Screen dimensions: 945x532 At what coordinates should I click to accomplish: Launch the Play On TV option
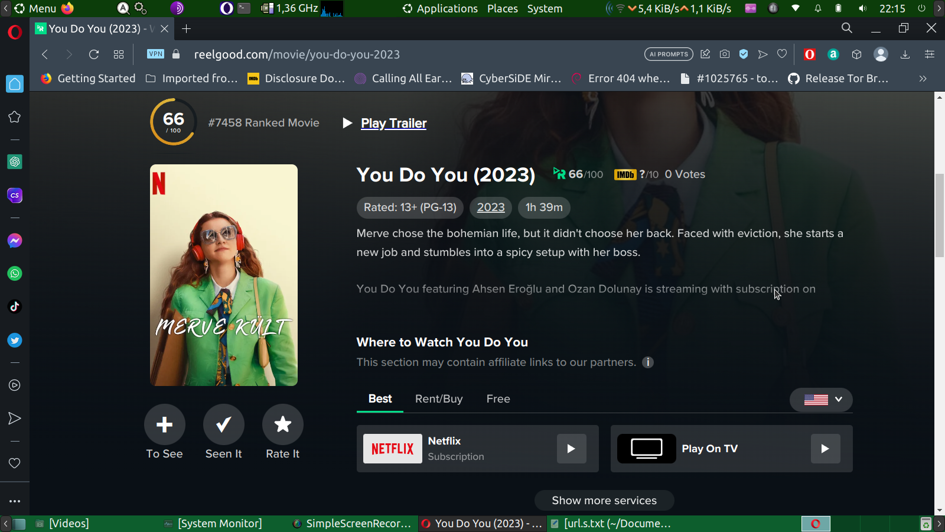tap(826, 449)
